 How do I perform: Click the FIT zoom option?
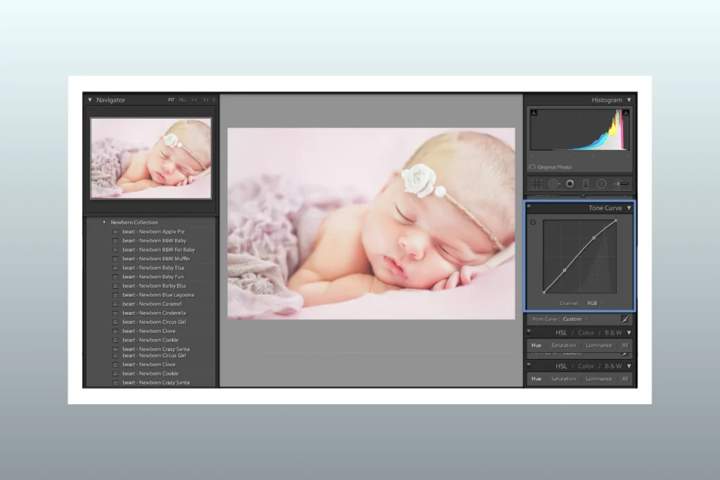click(x=171, y=100)
